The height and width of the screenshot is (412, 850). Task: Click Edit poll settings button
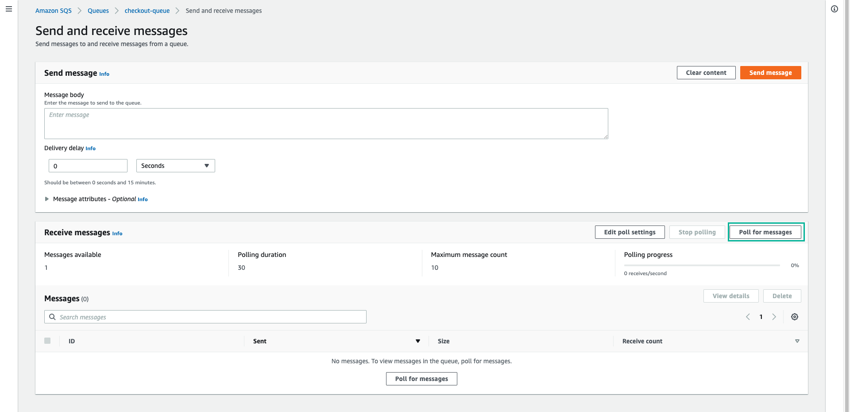(x=630, y=232)
